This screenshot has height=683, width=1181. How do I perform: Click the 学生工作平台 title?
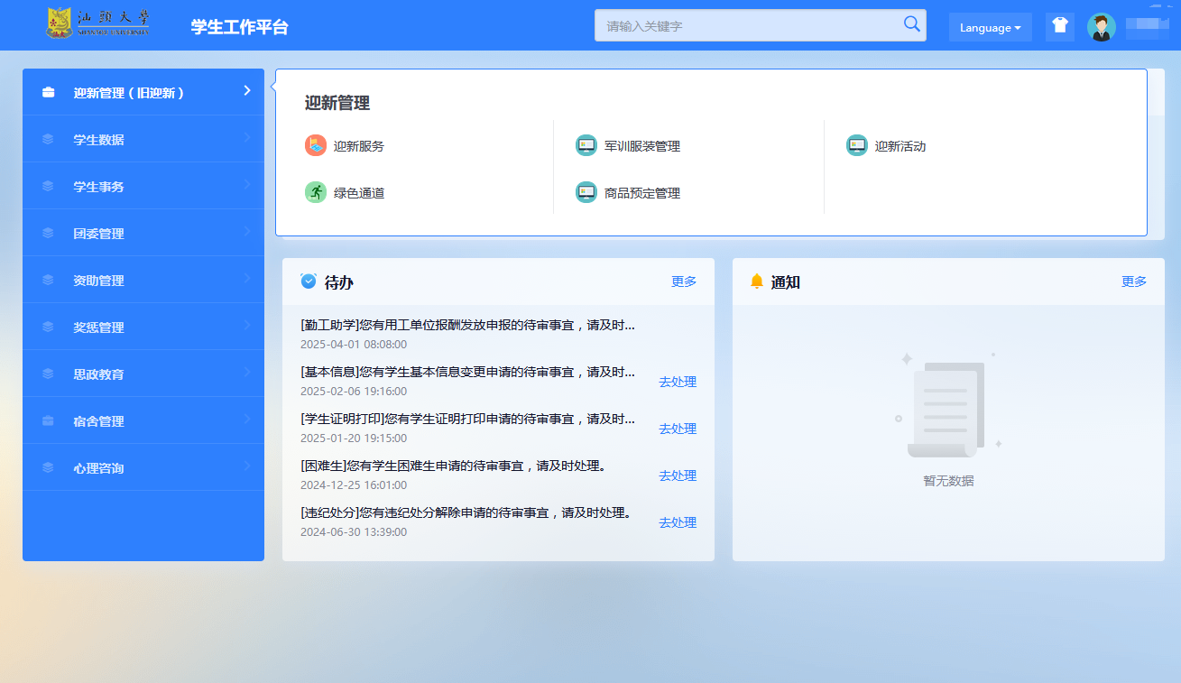pos(239,27)
